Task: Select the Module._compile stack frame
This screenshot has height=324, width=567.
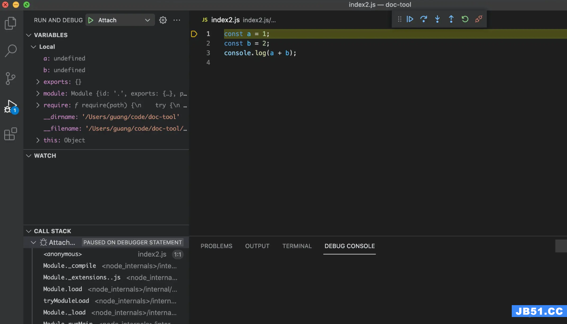Action: 106,266
